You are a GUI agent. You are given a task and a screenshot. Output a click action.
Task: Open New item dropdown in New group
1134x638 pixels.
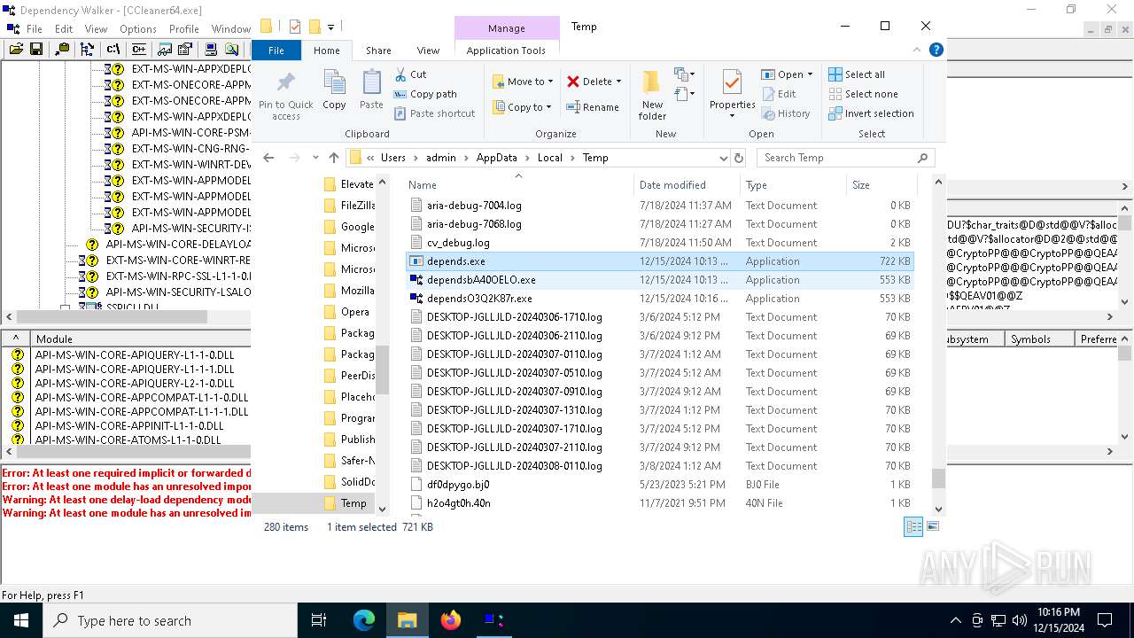[x=683, y=74]
